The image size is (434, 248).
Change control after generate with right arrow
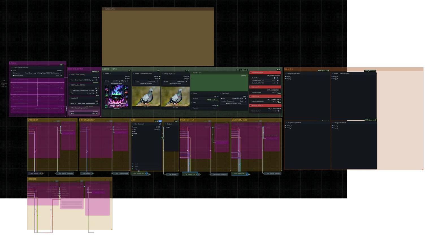pos(245,101)
